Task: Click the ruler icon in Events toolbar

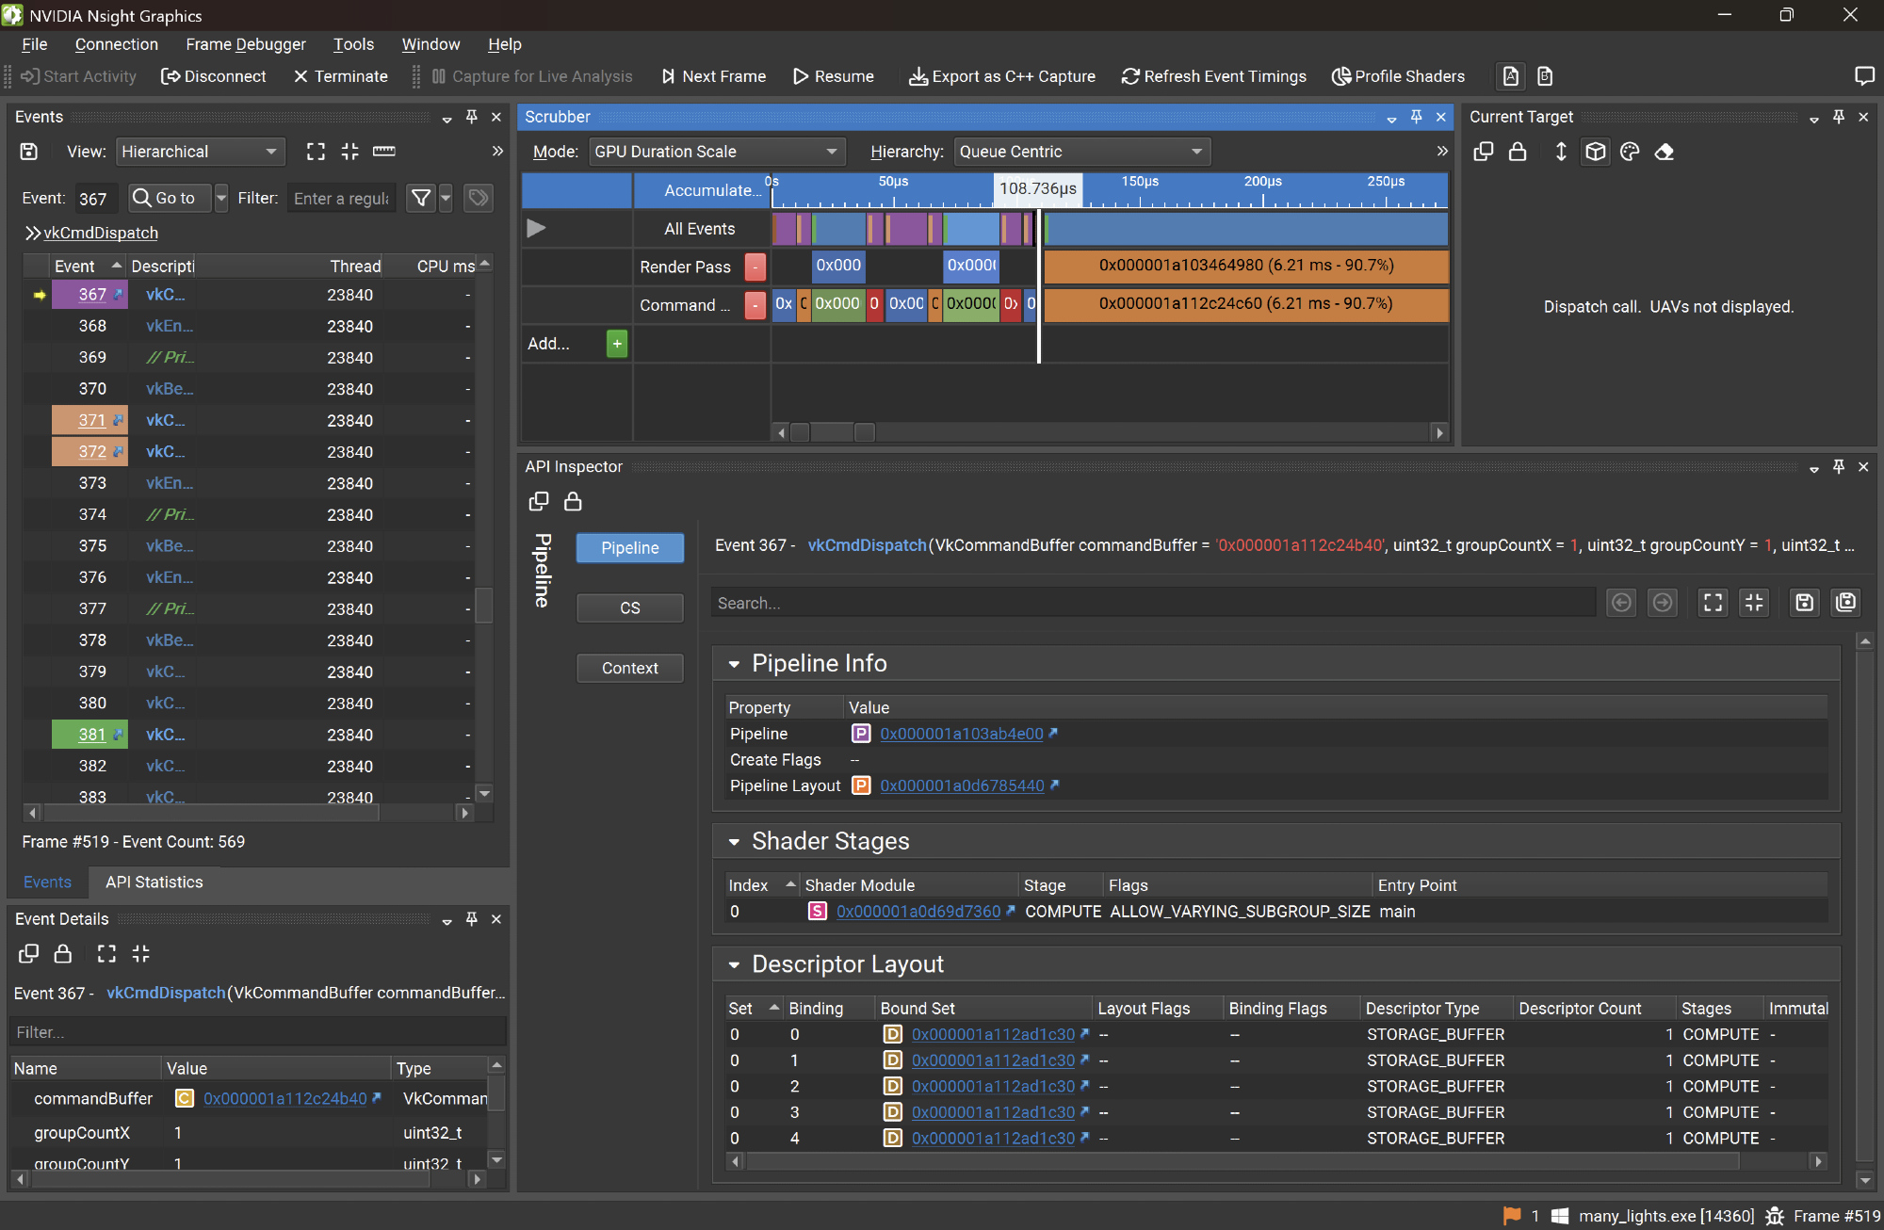Action: (384, 152)
